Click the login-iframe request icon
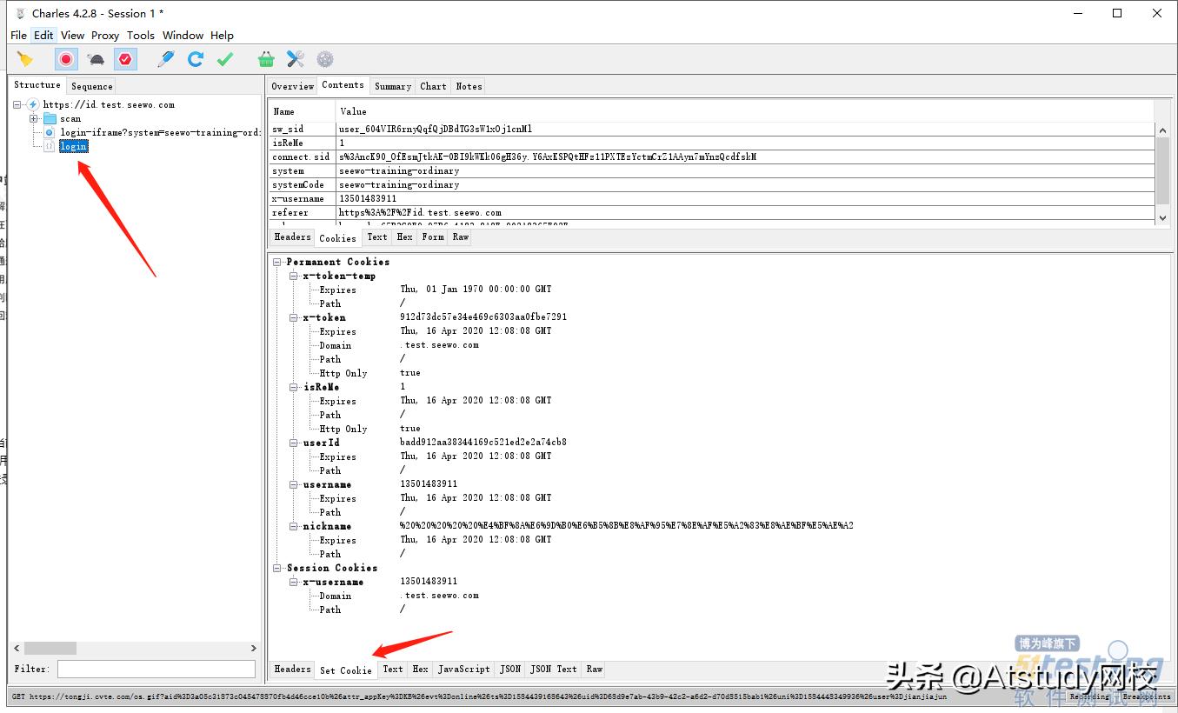This screenshot has height=713, width=1178. point(50,133)
